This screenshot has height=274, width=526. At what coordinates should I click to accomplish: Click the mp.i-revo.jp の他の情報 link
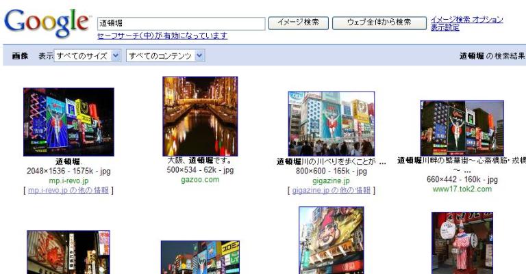coord(68,191)
